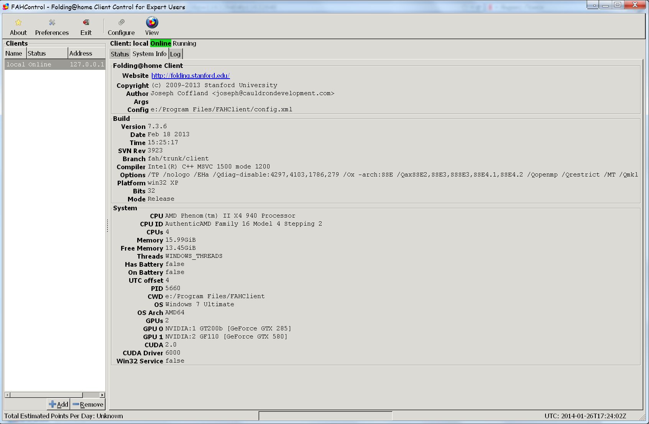Click the Exit toolbar icon
Viewport: 649px width, 424px height.
[x=86, y=23]
